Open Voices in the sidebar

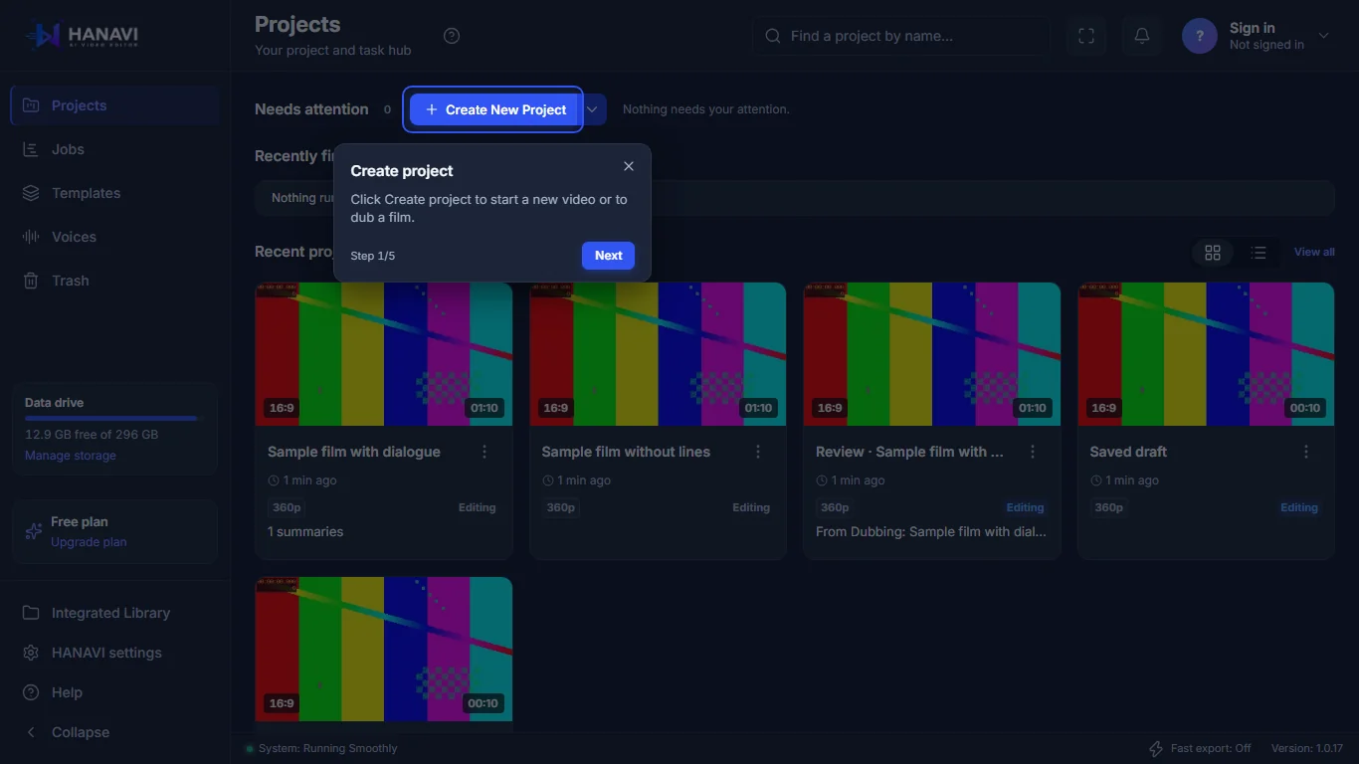tap(115, 237)
